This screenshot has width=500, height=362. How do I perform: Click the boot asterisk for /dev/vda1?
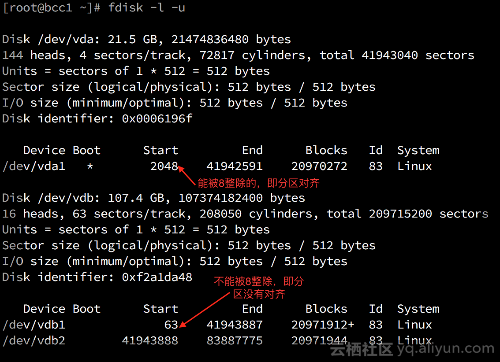[x=90, y=166]
